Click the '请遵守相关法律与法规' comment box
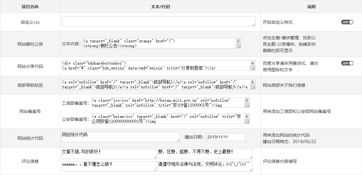Screen dimensions: 362x175 (x=205, y=166)
